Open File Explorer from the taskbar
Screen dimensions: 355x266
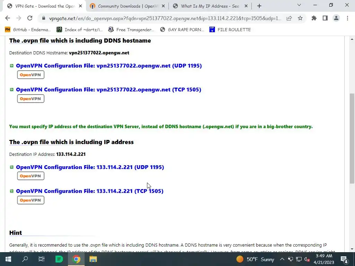pos(93,259)
